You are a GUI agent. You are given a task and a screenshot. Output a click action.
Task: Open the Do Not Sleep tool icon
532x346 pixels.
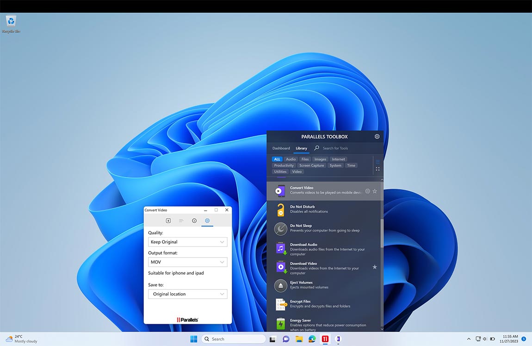point(280,228)
